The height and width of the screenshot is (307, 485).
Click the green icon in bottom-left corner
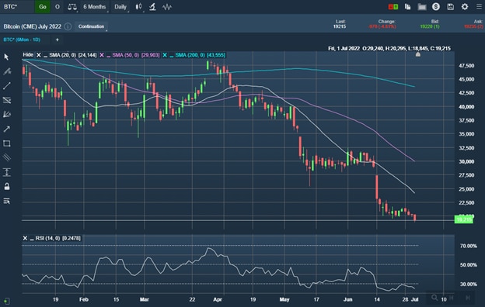point(7,301)
